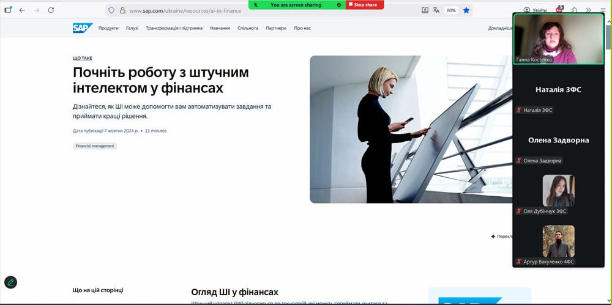Screen dimensions: 612x305
Task: Click the adblock extension icon with badge
Action: pyautogui.click(x=559, y=10)
